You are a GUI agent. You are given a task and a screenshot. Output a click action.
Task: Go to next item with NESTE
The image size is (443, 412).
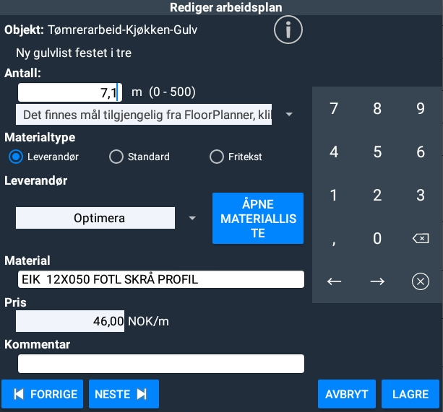[123, 394]
